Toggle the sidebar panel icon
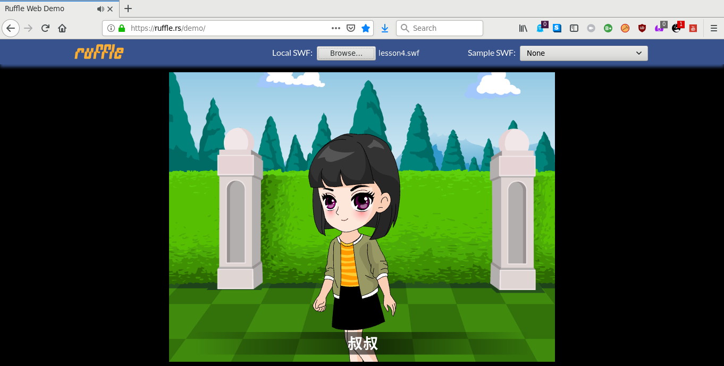724x366 pixels. point(574,28)
